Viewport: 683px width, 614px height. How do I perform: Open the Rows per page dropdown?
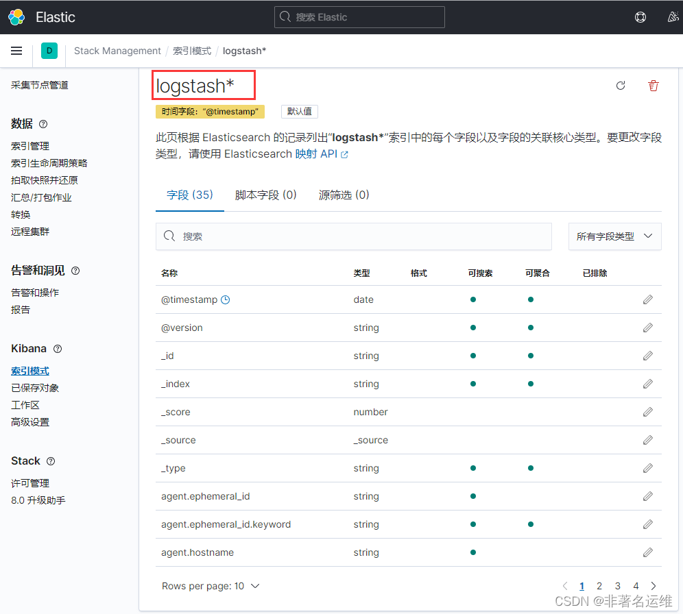pyautogui.click(x=211, y=586)
